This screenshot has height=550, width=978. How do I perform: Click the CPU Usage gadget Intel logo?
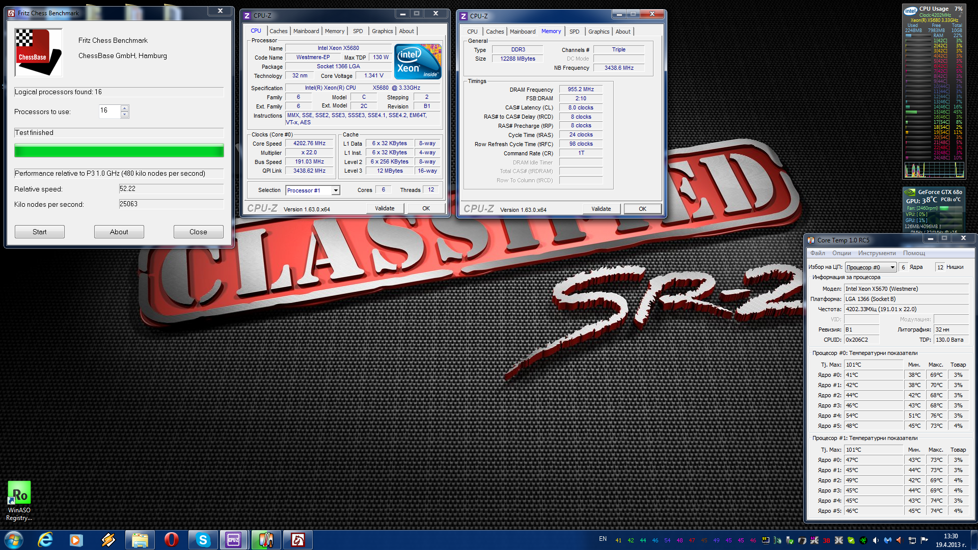tap(910, 10)
